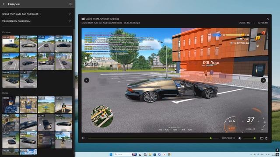Open the 00:46 top-view car thumbnail

tap(46, 123)
